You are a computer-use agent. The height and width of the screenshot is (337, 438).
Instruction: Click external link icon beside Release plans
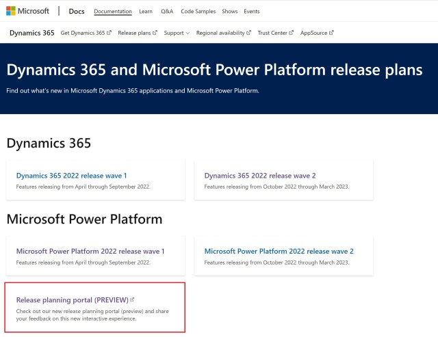tap(155, 33)
